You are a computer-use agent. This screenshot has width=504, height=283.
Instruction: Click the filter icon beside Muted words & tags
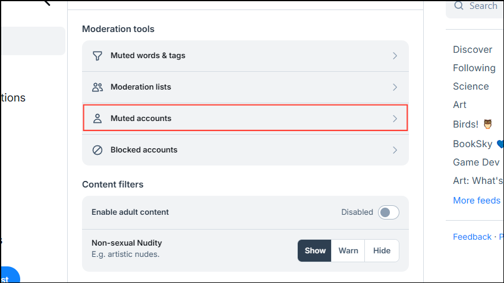coord(97,56)
